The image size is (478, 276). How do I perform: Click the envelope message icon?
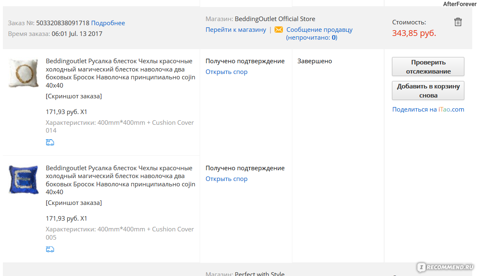(279, 30)
